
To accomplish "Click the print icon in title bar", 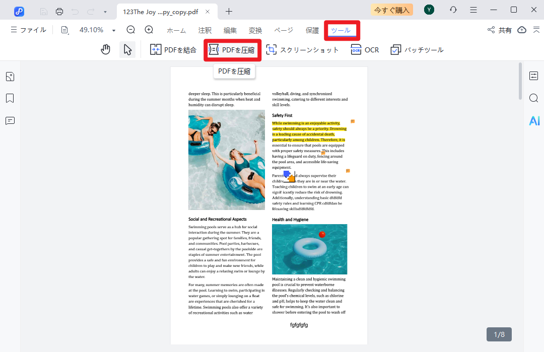I will pos(59,11).
